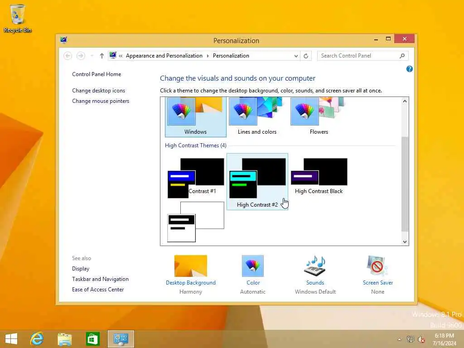Open the Screen Saver settings icon
Viewport: 464px width, 348px height.
(377, 266)
